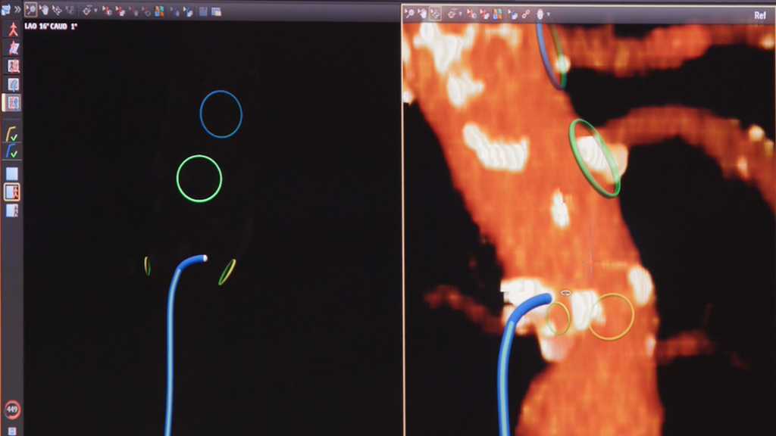Expand the dropdown arrow beside the rightmost toolbar icon
This screenshot has width=776, height=436.
pyautogui.click(x=548, y=12)
